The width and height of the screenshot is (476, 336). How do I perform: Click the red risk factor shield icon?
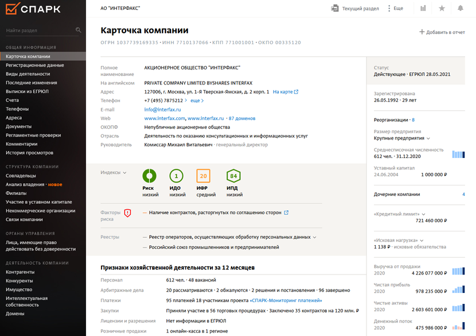[127, 213]
